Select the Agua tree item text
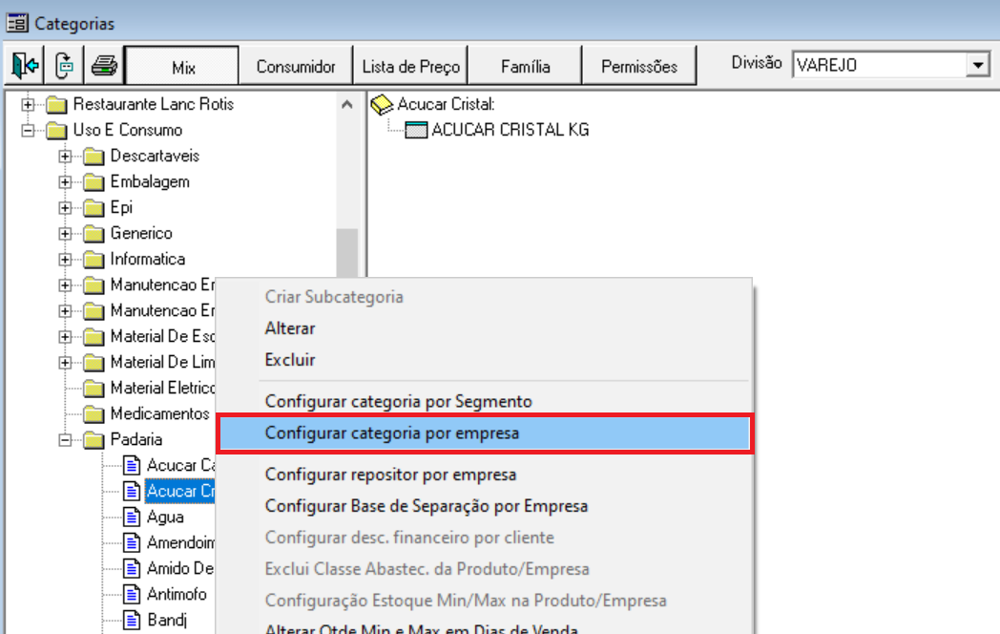This screenshot has width=1000, height=634. coord(165,518)
